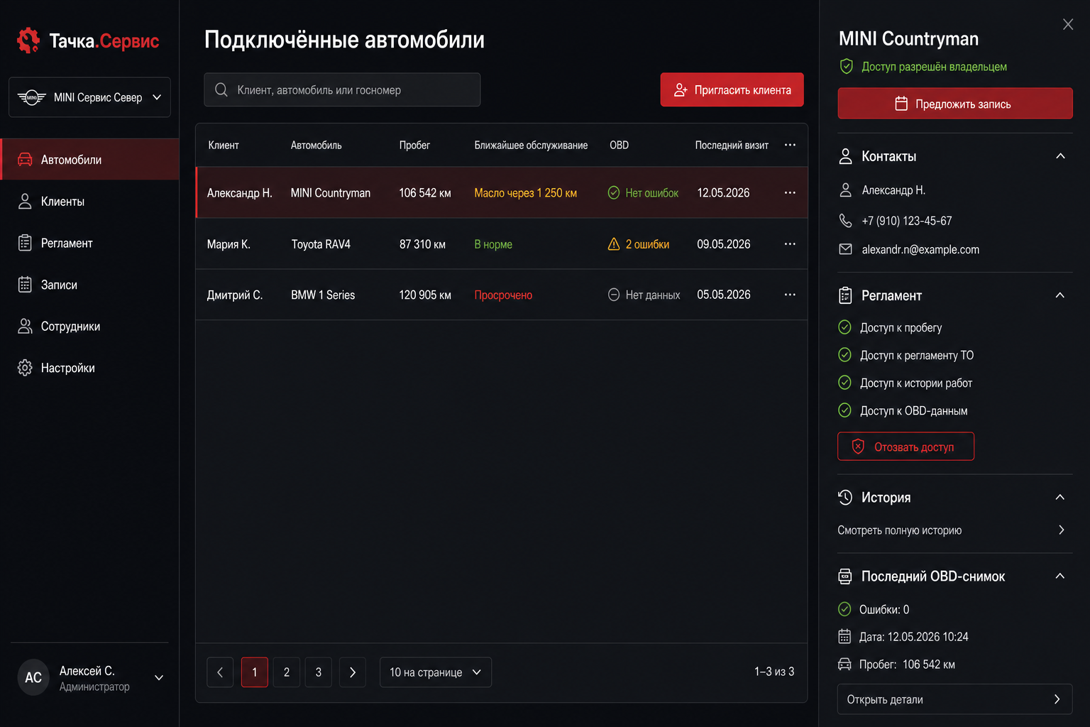Collapse the Контакты section

1060,156
